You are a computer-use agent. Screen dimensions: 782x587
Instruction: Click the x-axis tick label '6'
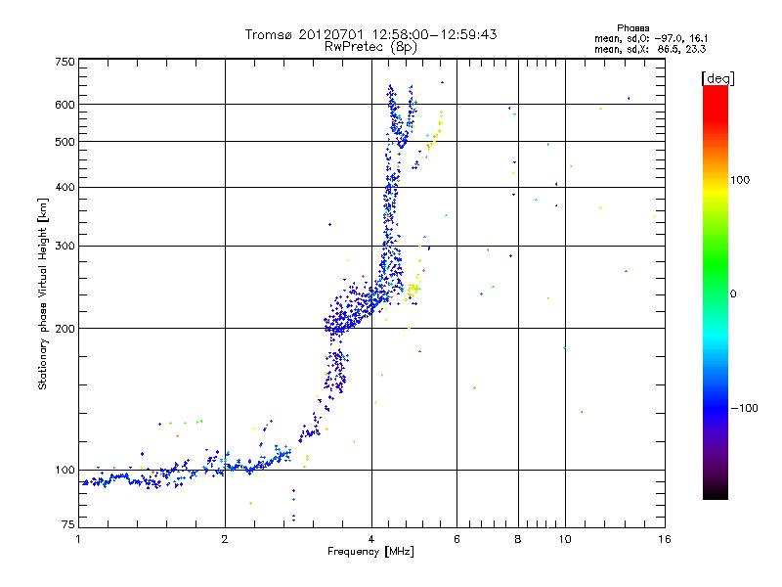pos(456,539)
